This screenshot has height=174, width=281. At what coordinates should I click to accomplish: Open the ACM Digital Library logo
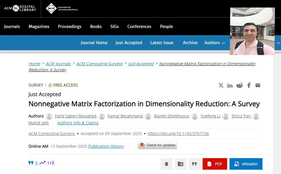tap(20, 8)
